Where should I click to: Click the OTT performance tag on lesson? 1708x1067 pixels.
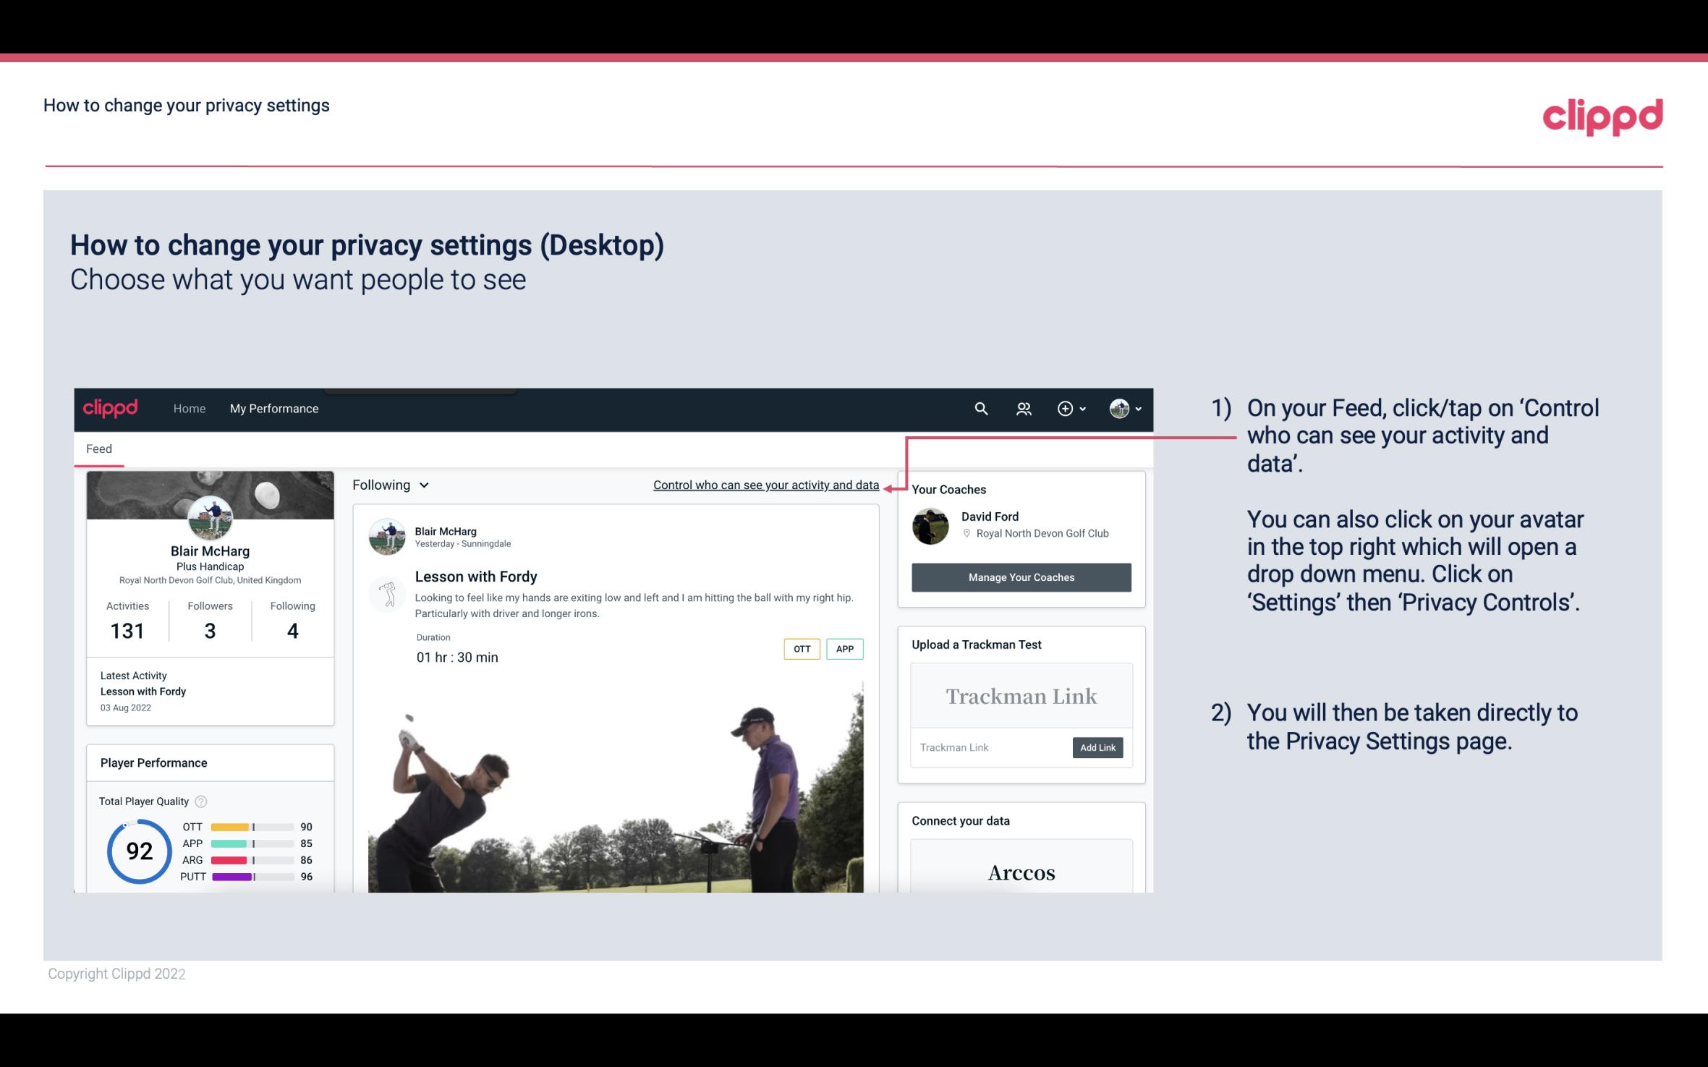(x=801, y=649)
